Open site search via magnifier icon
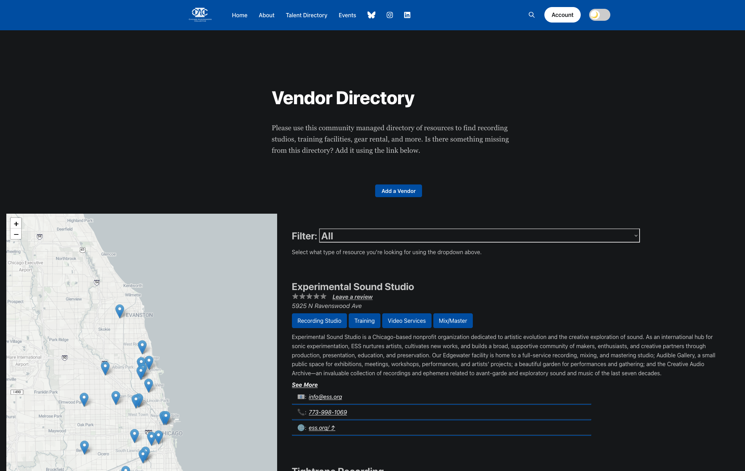The height and width of the screenshot is (471, 745). coord(532,15)
